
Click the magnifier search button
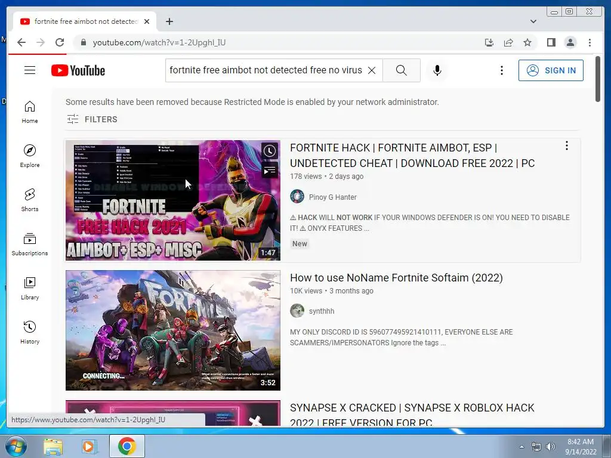[402, 70]
